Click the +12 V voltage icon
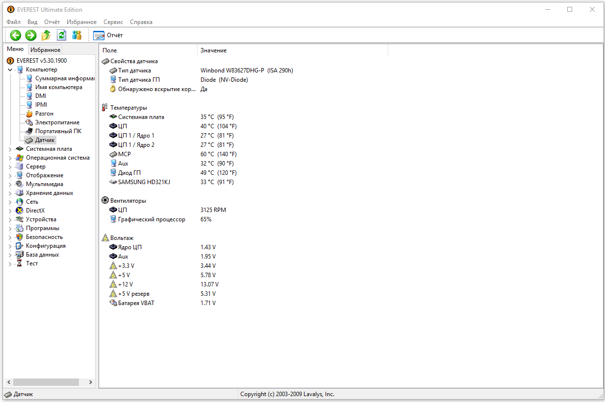 pyautogui.click(x=113, y=284)
